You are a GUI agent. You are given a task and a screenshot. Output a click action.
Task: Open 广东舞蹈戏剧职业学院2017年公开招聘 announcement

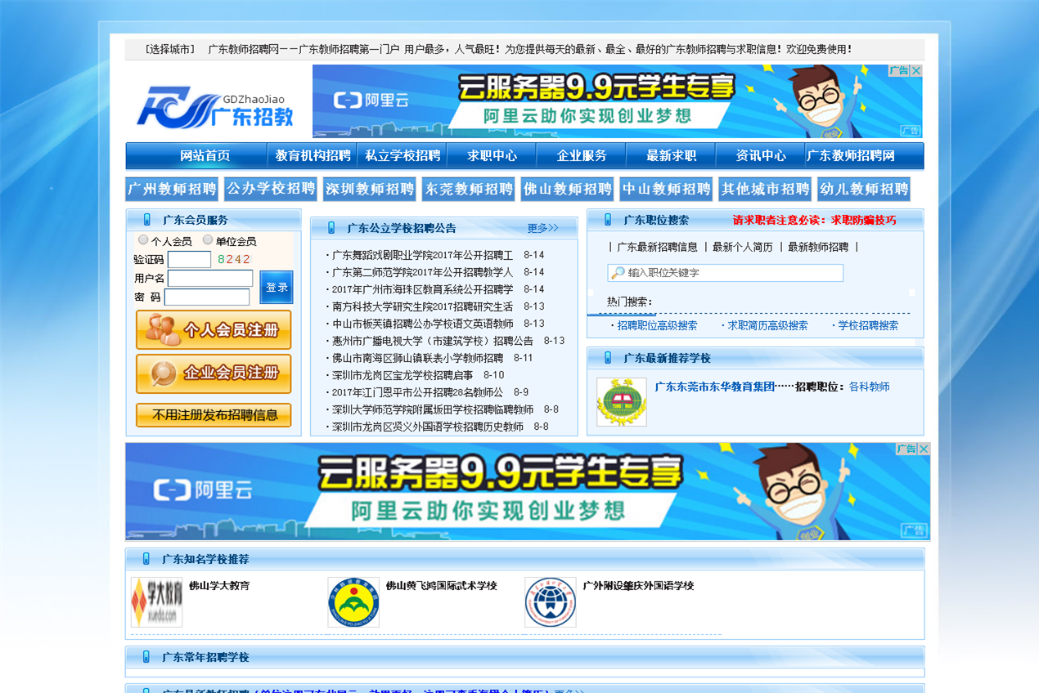(422, 255)
